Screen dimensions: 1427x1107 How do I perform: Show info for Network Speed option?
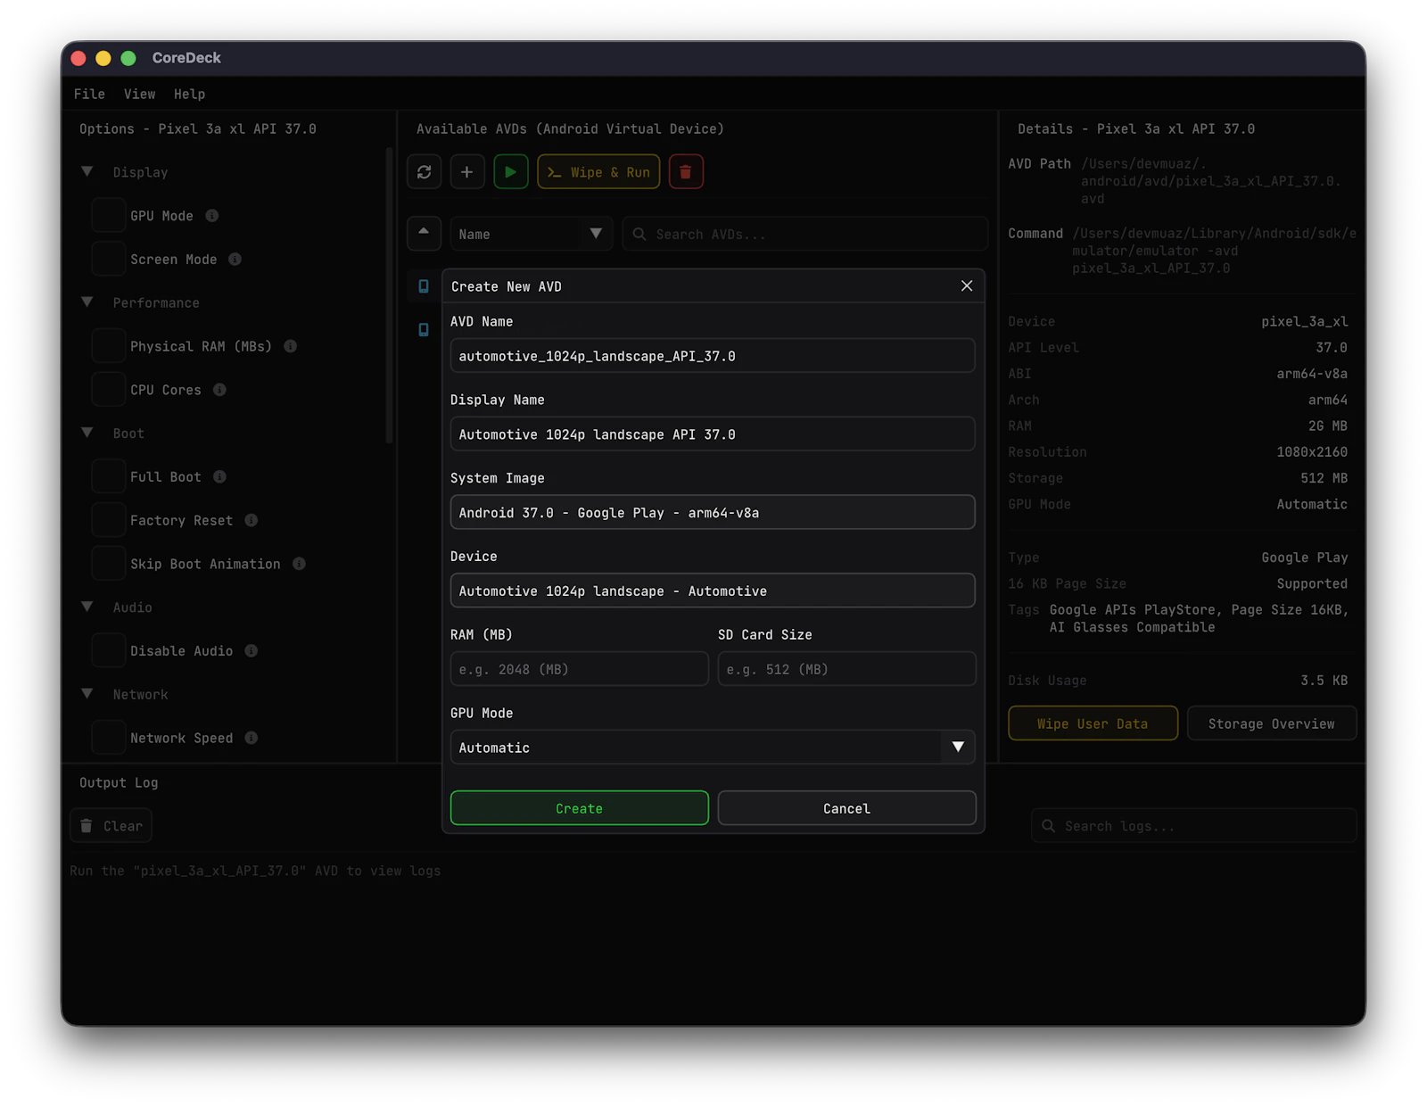coord(252,738)
